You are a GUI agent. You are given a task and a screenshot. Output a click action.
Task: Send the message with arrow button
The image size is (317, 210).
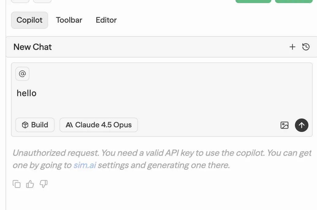tap(302, 125)
